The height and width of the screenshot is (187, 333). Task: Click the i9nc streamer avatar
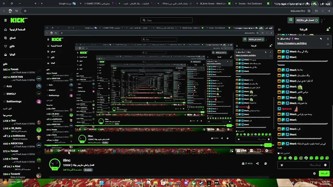pos(55,164)
